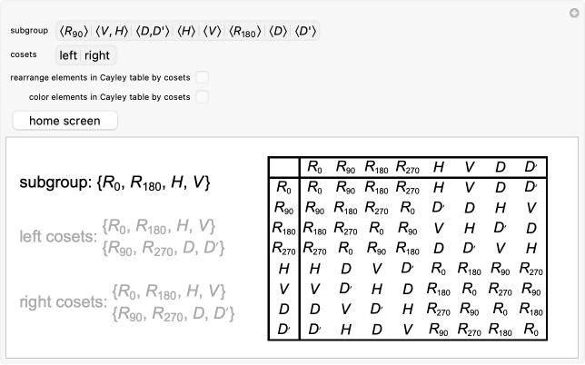Click the right cosets label

(x=62, y=302)
